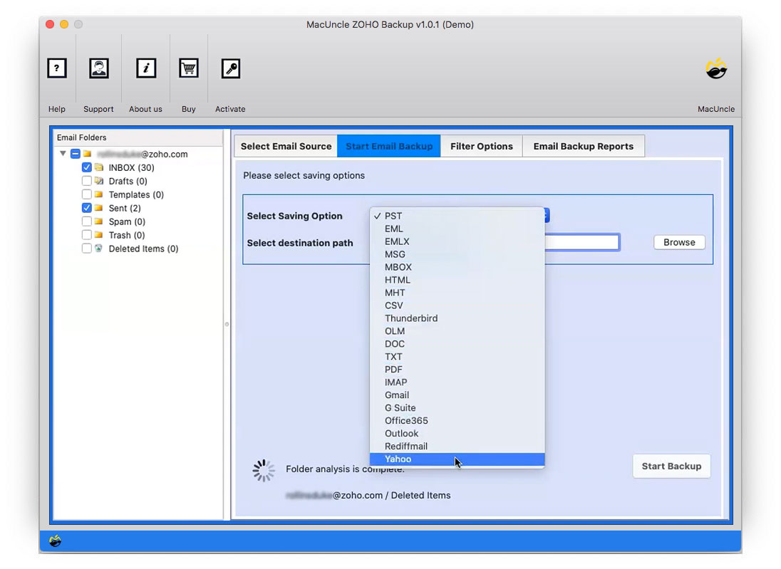This screenshot has height=569, width=781.
Task: Uncheck the INBOX (30) folder
Action: coord(87,167)
